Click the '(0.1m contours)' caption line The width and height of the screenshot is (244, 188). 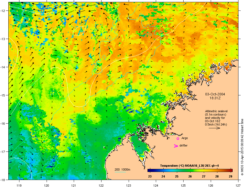[215, 115]
